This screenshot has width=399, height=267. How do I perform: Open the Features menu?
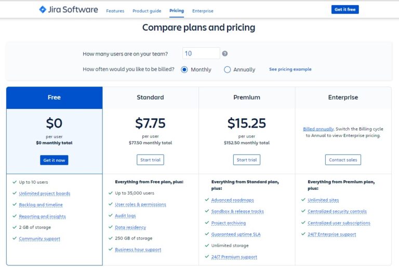[x=115, y=11]
